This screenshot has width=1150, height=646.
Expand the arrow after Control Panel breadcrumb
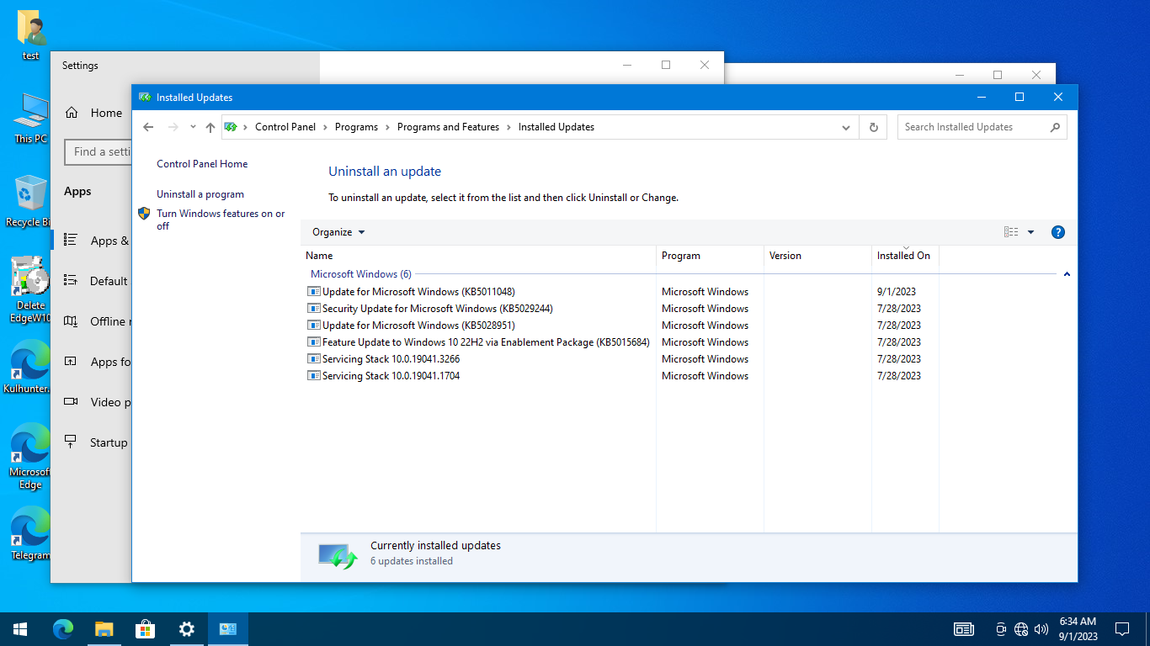325,127
